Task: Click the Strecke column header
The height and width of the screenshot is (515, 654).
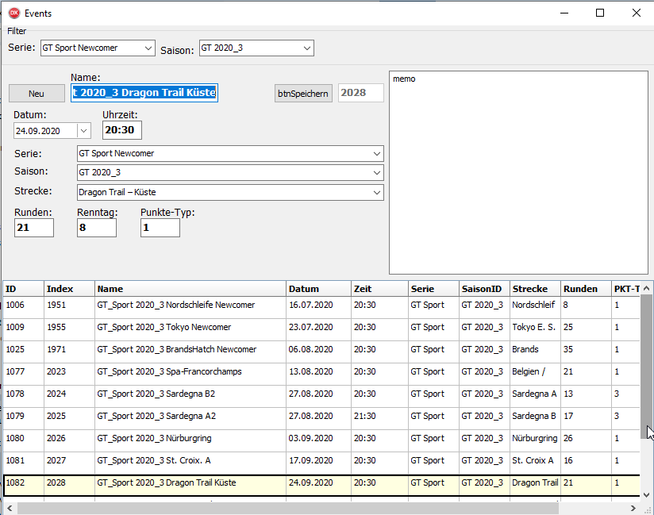Action: 534,289
